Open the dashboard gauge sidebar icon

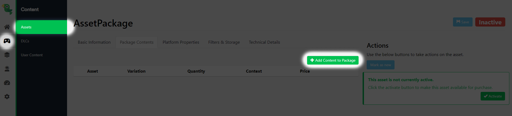pyautogui.click(x=7, y=83)
